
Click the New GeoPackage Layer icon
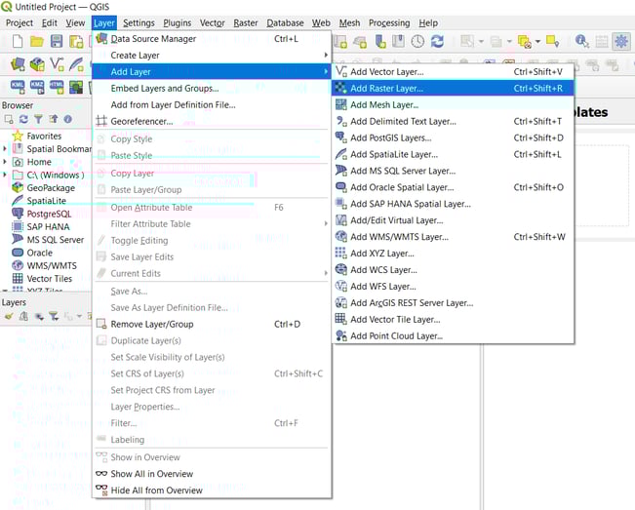click(x=37, y=64)
